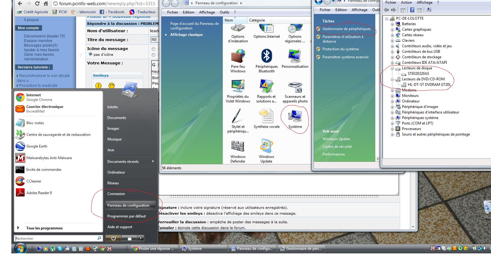
Task: Collapse Lecteurs de DVD/CD-ROM node
Action: [392, 79]
